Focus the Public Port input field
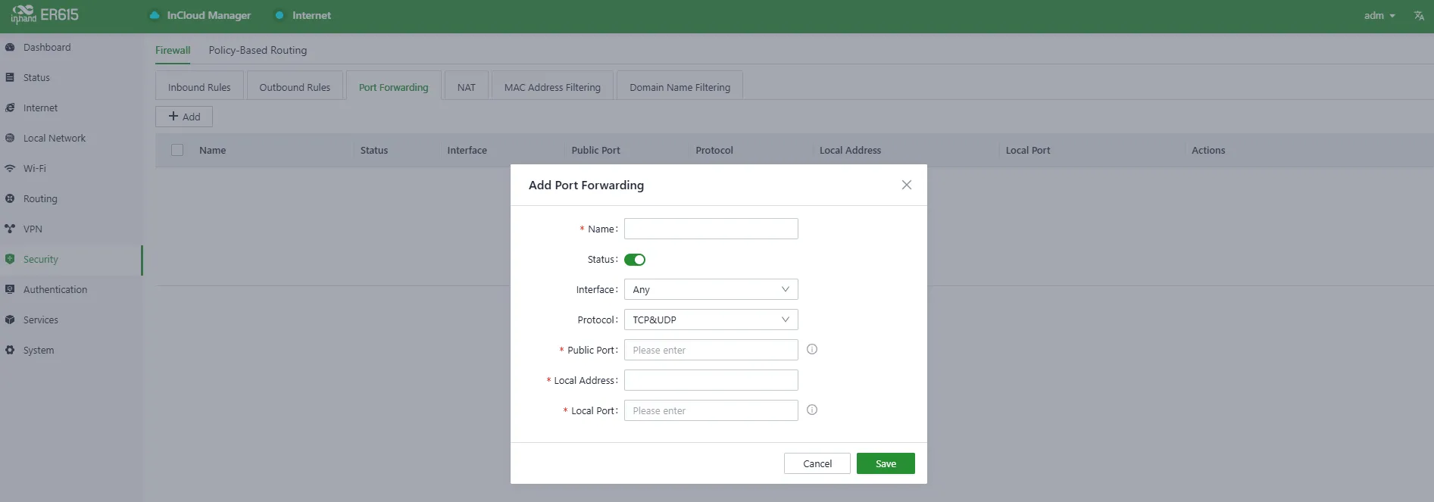The height and width of the screenshot is (502, 1434). [711, 350]
